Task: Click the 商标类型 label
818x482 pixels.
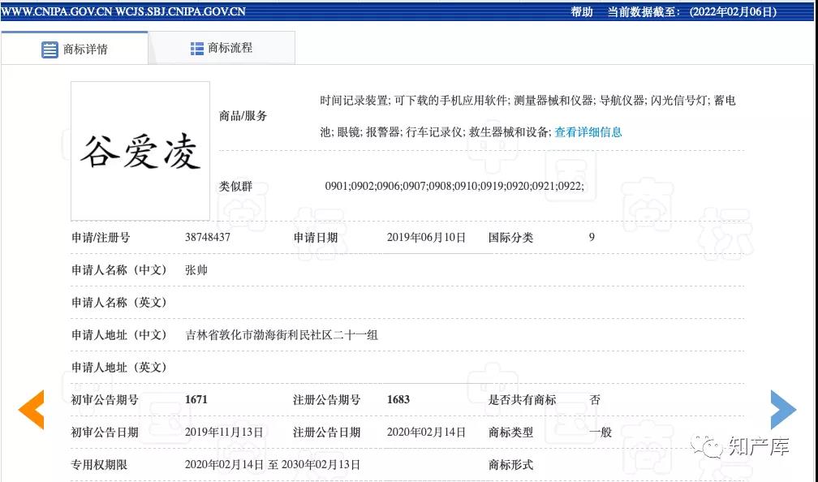Action: [510, 432]
